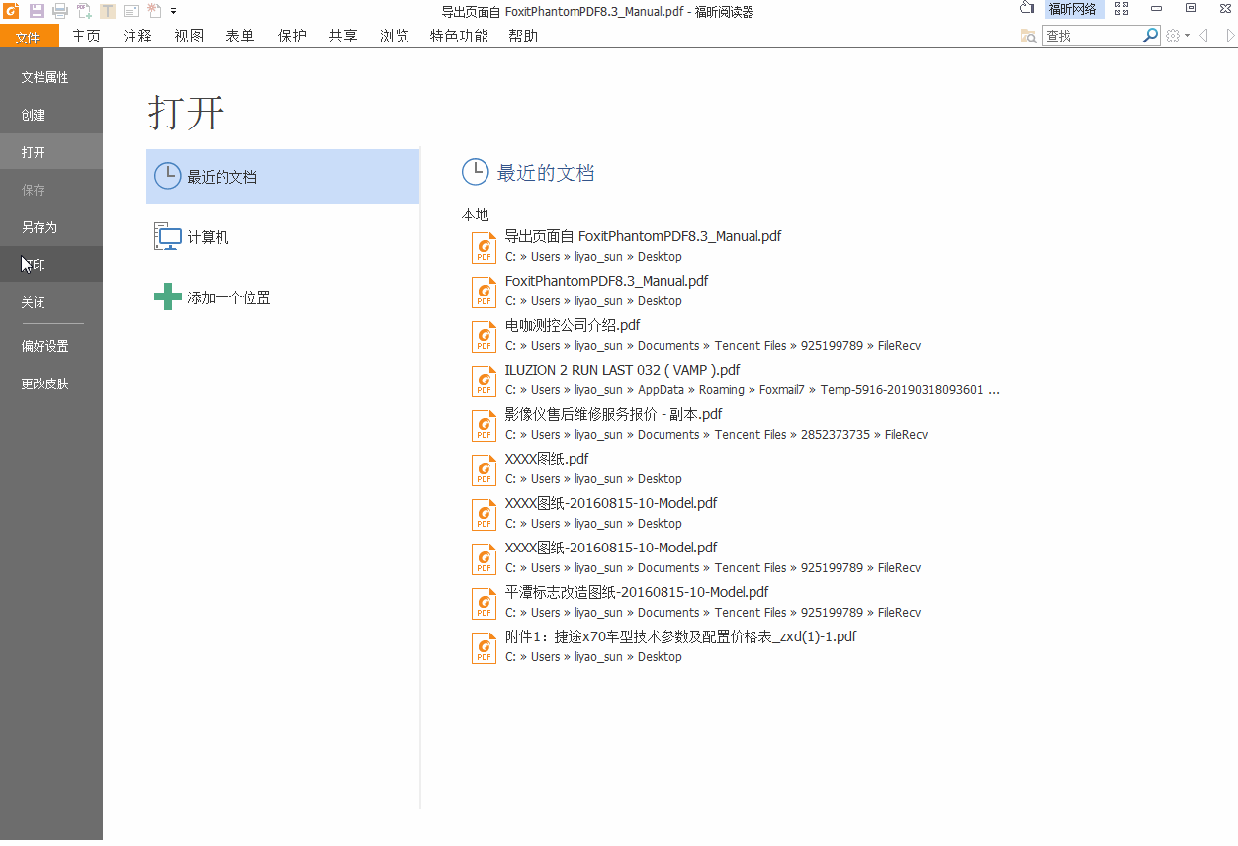Click the email envelope icon
The image size is (1238, 846).
132,11
